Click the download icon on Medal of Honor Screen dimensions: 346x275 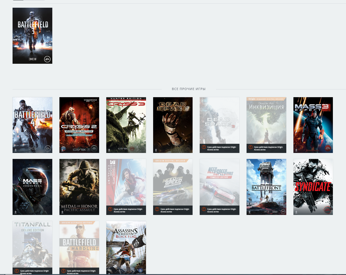pyautogui.click(x=62, y=212)
